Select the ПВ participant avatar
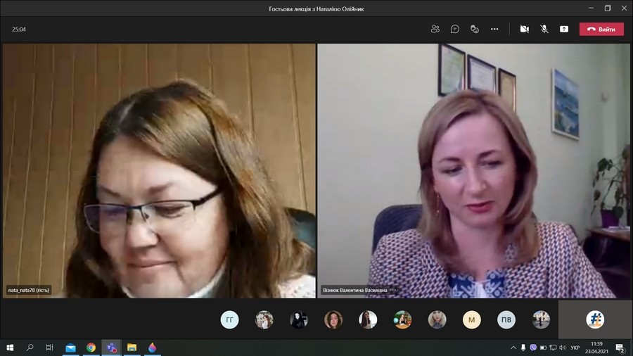 506,319
